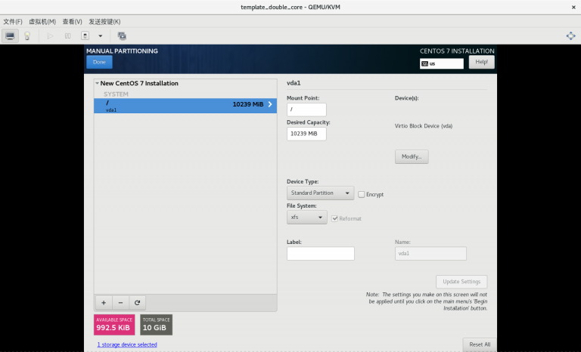The image size is (581, 352).
Task: Reload storage configuration with refresh icon
Action: [137, 303]
